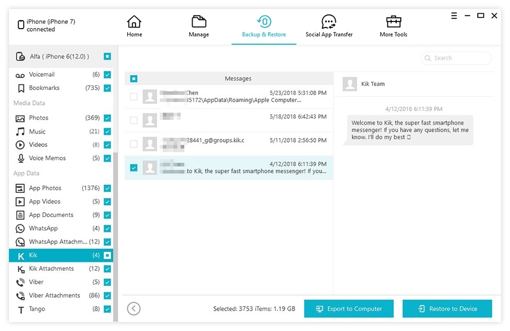Check the 5/23/2018 message checkbox
510x331 pixels.
pyautogui.click(x=134, y=97)
